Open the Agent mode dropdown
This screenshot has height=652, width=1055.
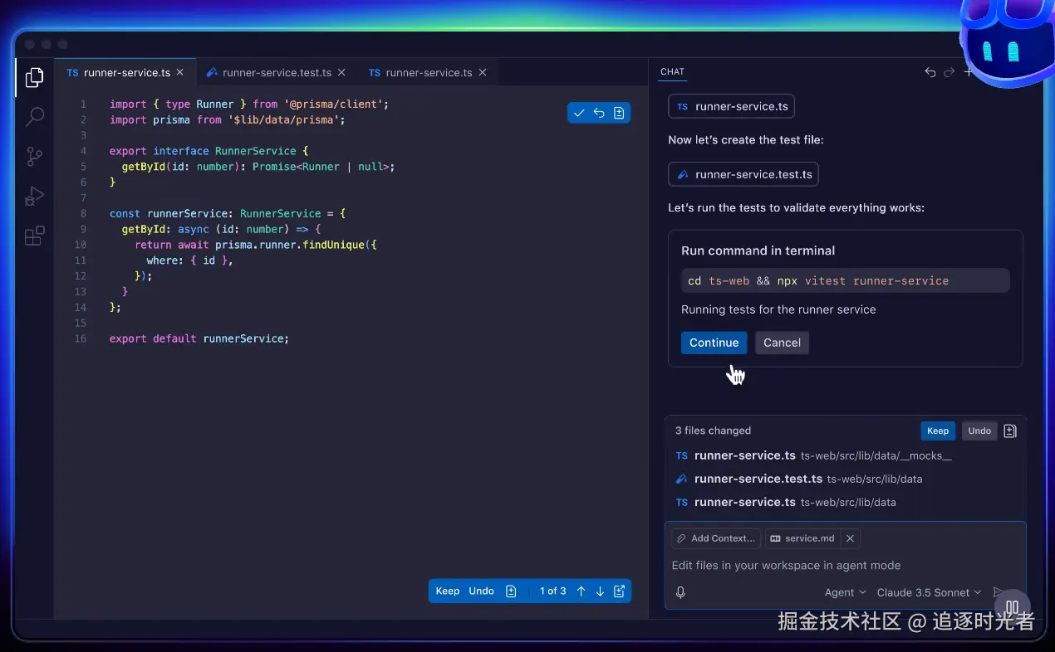coord(845,592)
